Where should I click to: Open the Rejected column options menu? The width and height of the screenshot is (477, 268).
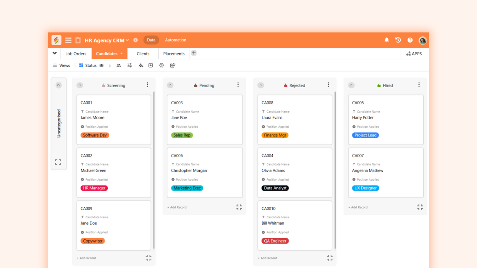[x=328, y=85]
